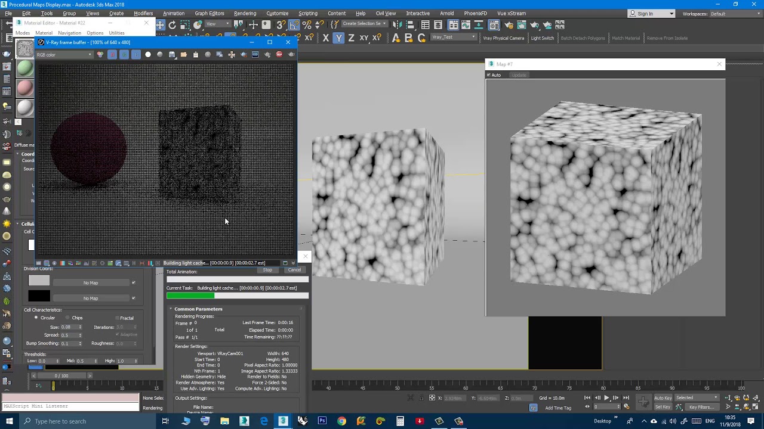Open the Curve Editor icon
The image size is (764, 429).
coord(467,25)
